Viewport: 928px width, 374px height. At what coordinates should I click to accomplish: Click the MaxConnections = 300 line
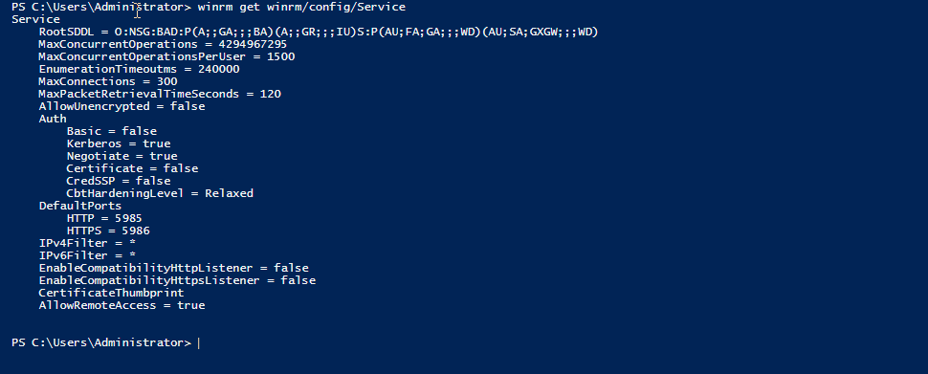(108, 81)
